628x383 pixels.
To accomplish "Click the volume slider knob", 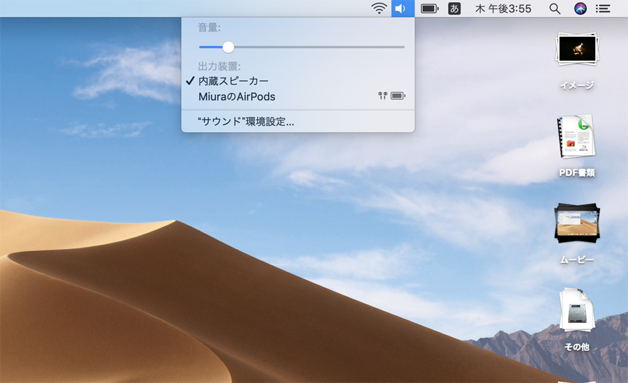I will (228, 47).
